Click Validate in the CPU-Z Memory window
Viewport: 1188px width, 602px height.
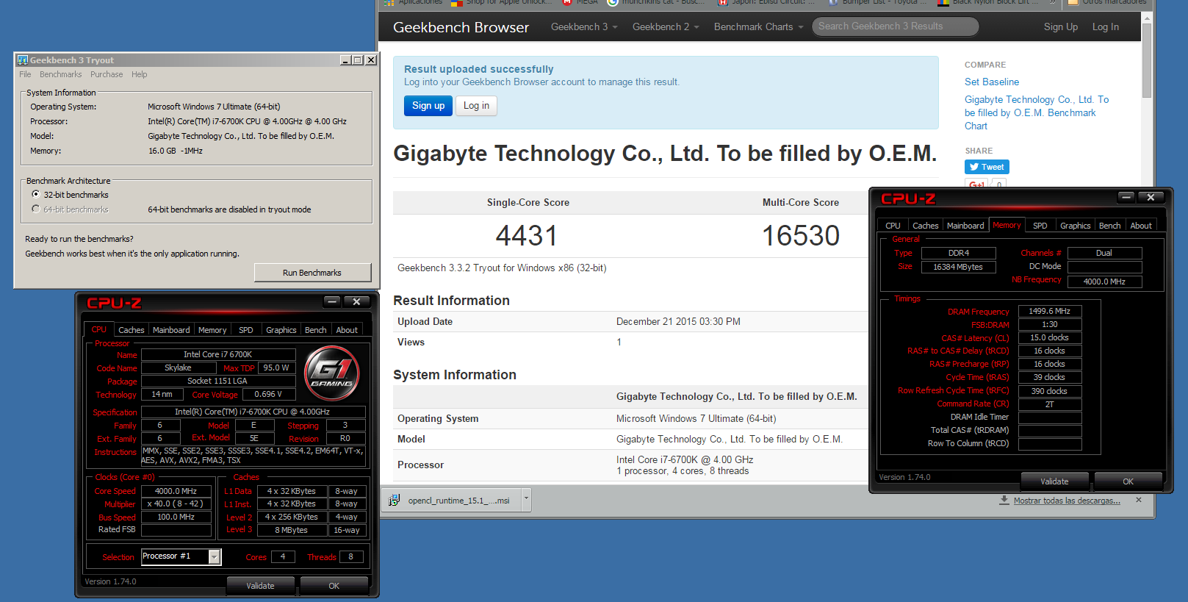[x=1054, y=481]
